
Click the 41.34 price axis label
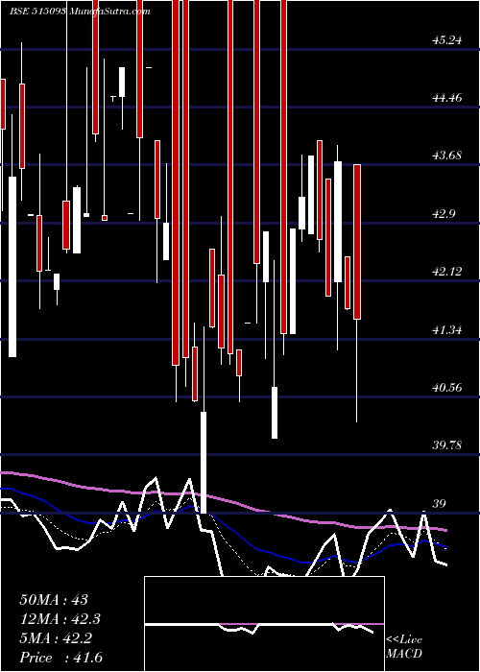click(447, 330)
